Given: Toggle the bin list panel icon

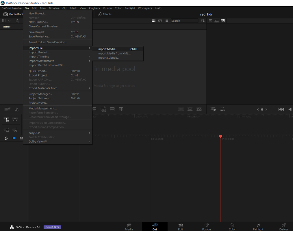Looking at the screenshot, I should point(4,21).
